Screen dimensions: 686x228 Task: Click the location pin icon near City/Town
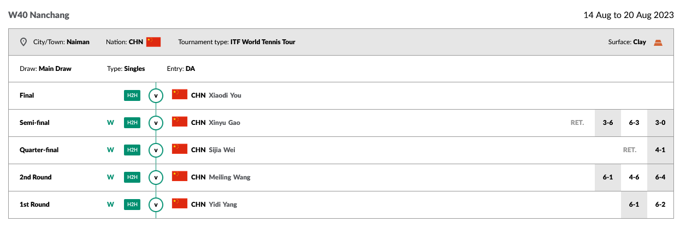pos(23,42)
